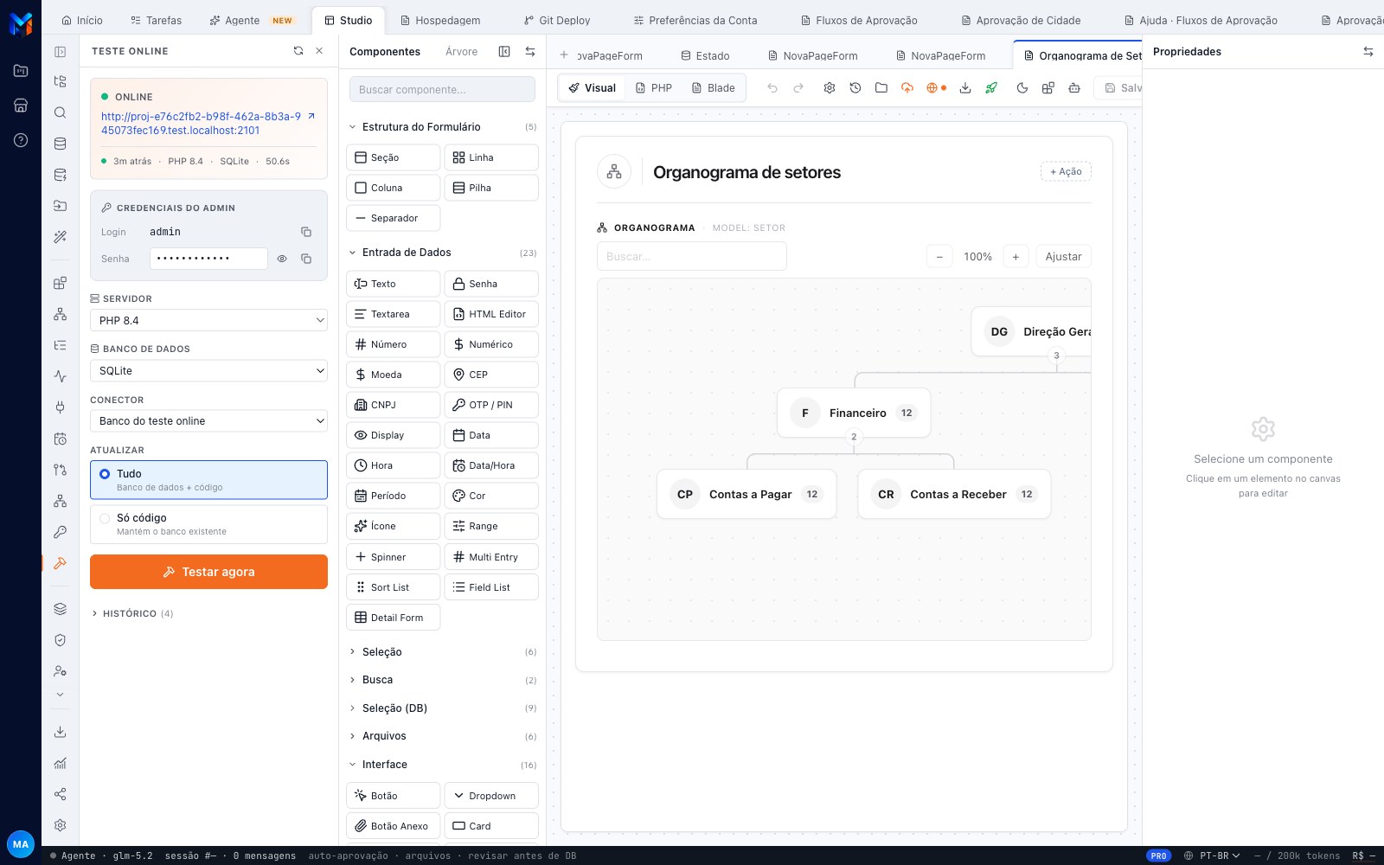This screenshot has height=865, width=1384.
Task: Click the Testar agora button
Action: click(x=208, y=572)
